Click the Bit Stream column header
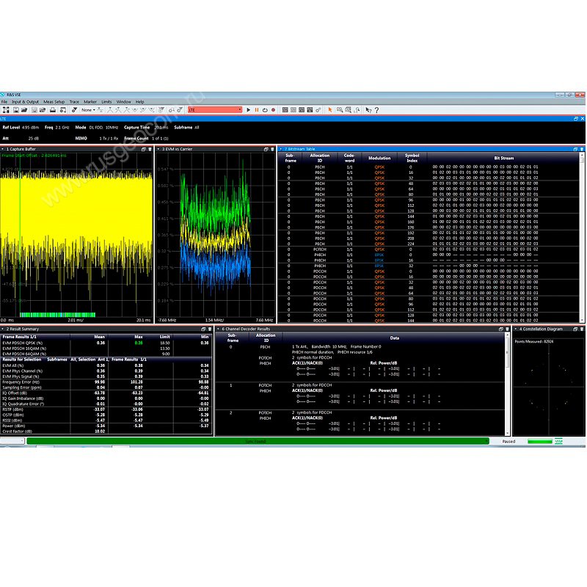 click(x=504, y=158)
